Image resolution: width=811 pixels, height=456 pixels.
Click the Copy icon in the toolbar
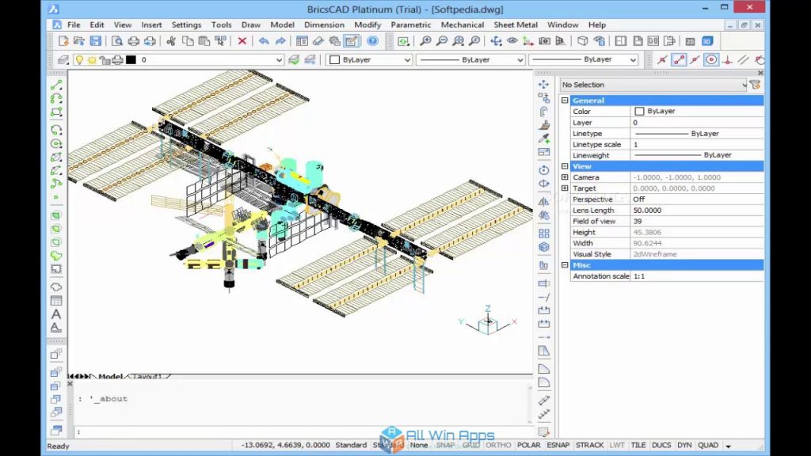pyautogui.click(x=188, y=41)
